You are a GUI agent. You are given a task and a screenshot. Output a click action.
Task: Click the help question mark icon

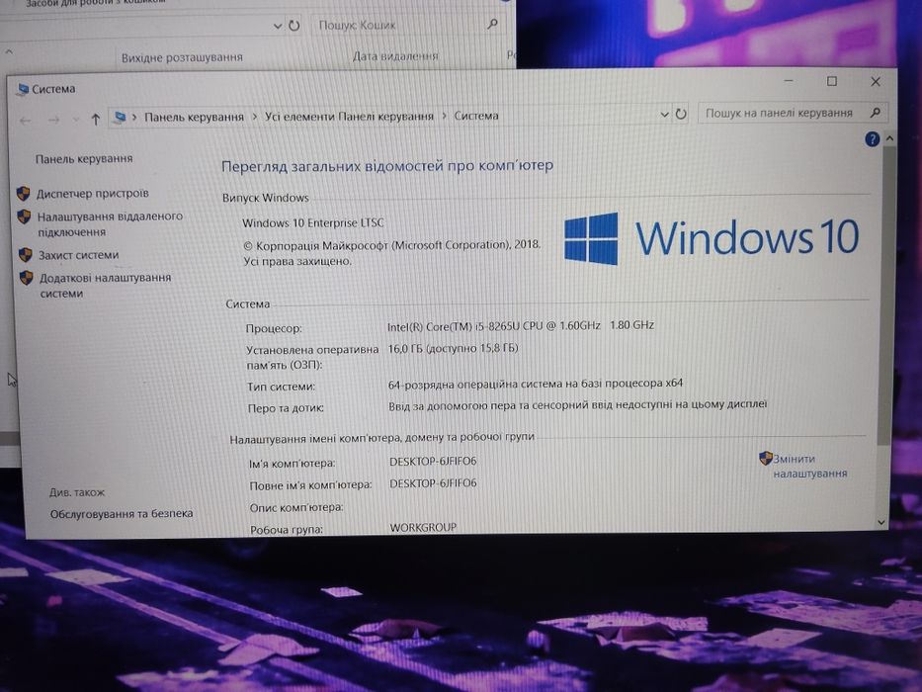click(872, 139)
